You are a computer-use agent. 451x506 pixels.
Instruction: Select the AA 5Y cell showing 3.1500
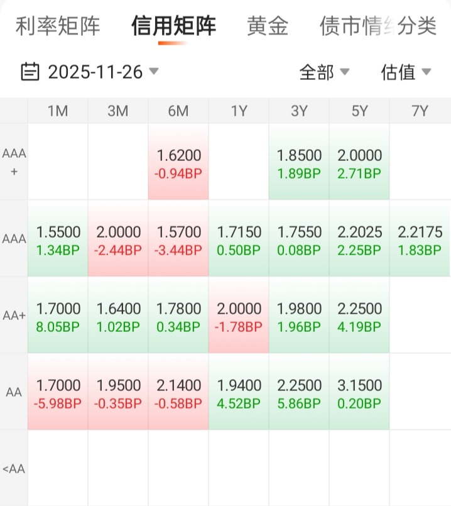[359, 392]
